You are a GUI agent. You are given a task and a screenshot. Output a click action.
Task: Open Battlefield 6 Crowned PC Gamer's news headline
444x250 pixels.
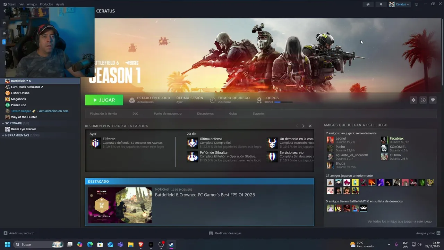click(x=205, y=195)
